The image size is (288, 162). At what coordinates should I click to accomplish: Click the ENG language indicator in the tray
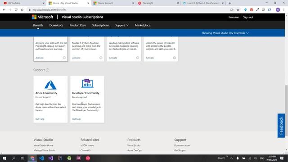click(262, 158)
